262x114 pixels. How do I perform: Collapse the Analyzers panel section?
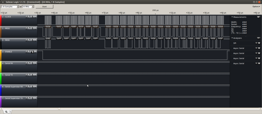(x=232, y=38)
